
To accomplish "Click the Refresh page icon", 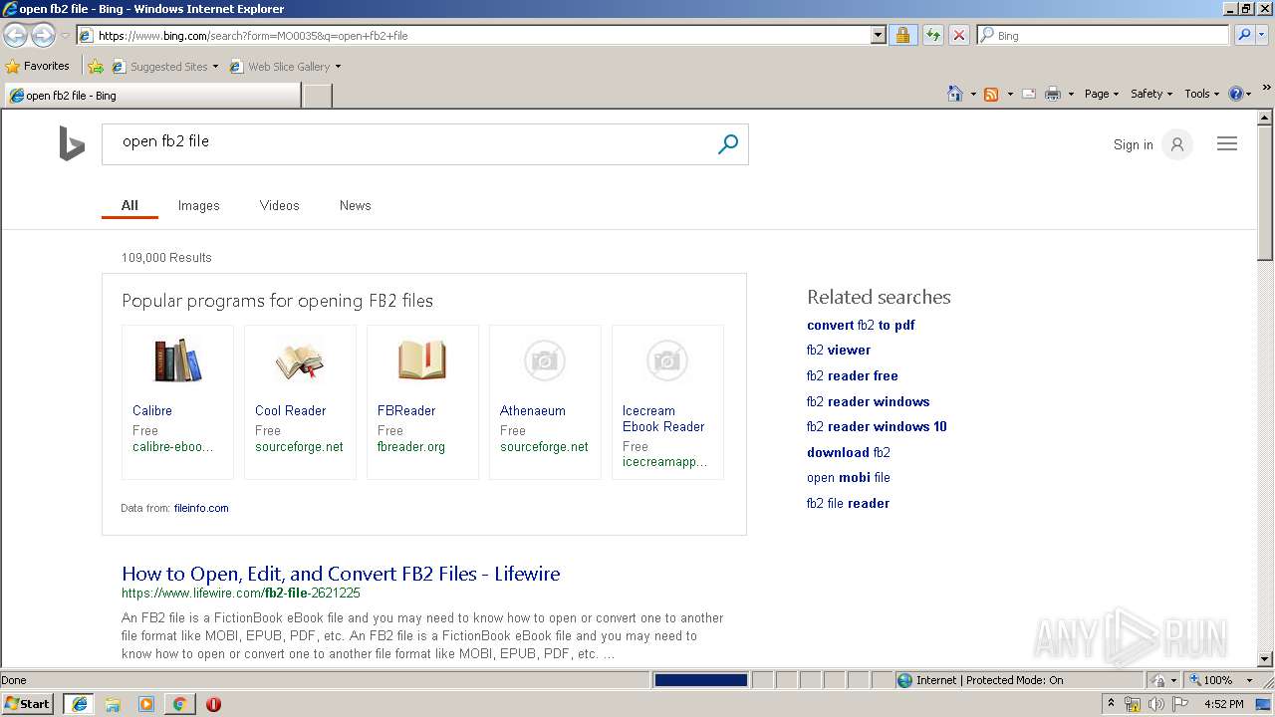I will [x=932, y=35].
